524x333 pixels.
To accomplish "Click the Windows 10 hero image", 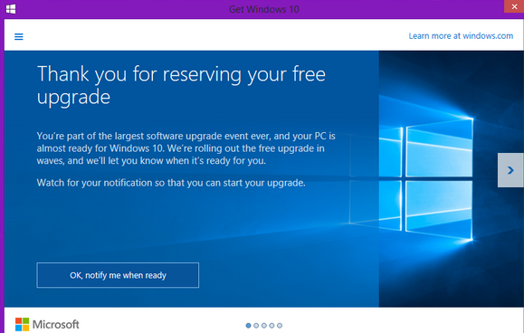I will tap(451, 178).
